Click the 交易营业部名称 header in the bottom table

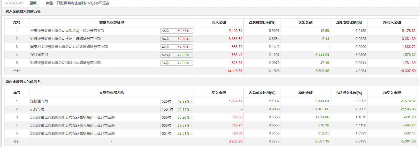[x=112, y=93]
